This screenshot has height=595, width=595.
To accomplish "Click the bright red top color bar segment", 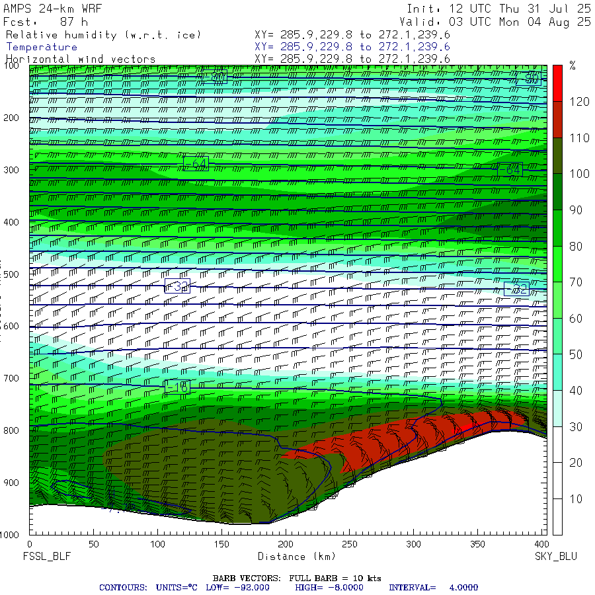I will point(557,83).
